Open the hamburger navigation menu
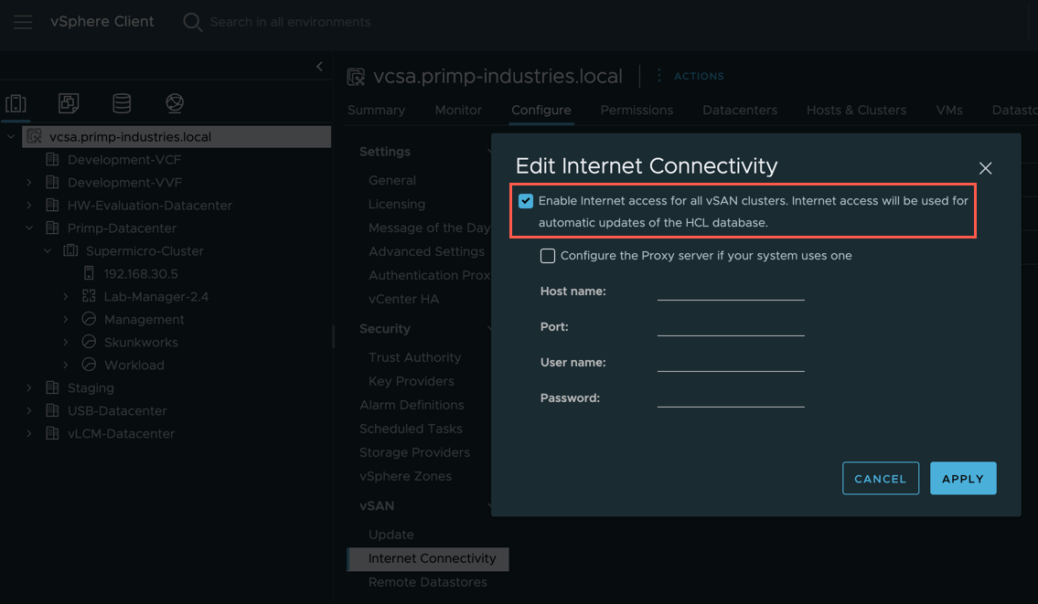The image size is (1038, 604). click(x=23, y=22)
